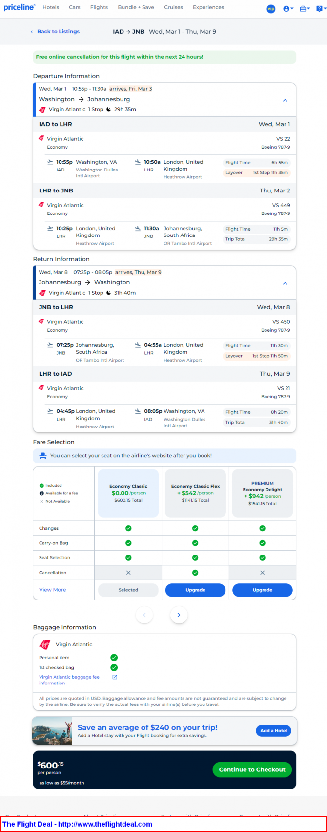Image resolution: width=327 pixels, height=832 pixels.
Task: Open the Bundle + Save menu item
Action: (136, 7)
